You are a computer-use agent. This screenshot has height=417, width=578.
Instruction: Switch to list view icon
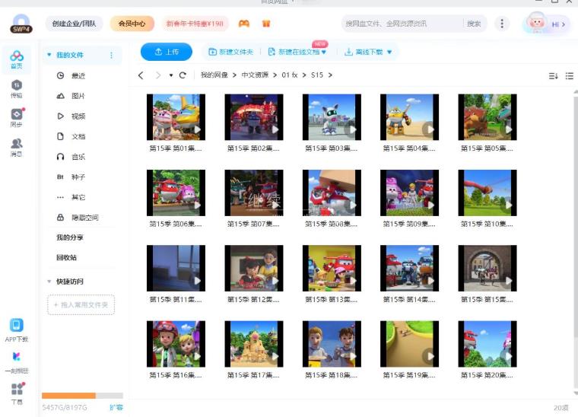click(x=569, y=76)
